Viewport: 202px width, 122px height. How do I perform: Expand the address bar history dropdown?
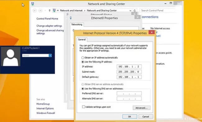[x=131, y=11]
